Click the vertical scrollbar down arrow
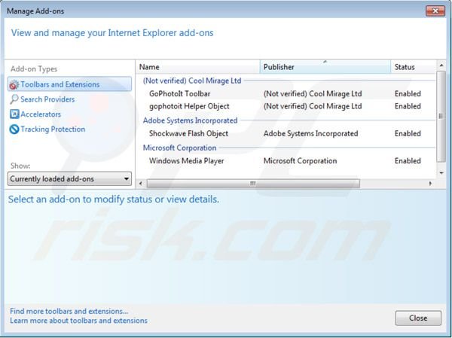This screenshot has height=338, width=452. [x=441, y=173]
